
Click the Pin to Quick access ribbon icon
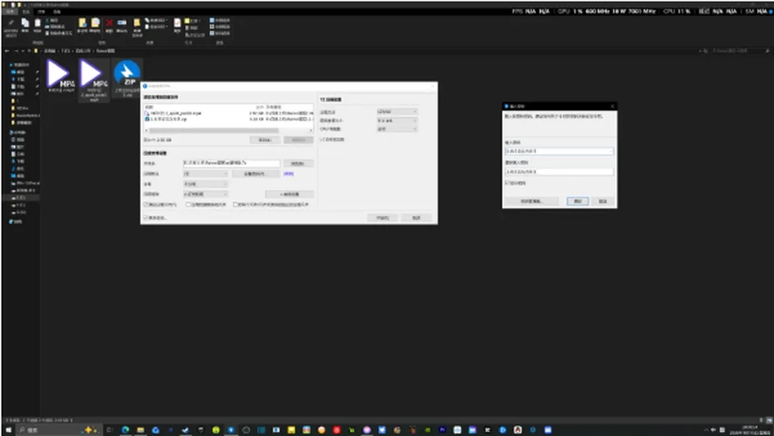pyautogui.click(x=10, y=24)
